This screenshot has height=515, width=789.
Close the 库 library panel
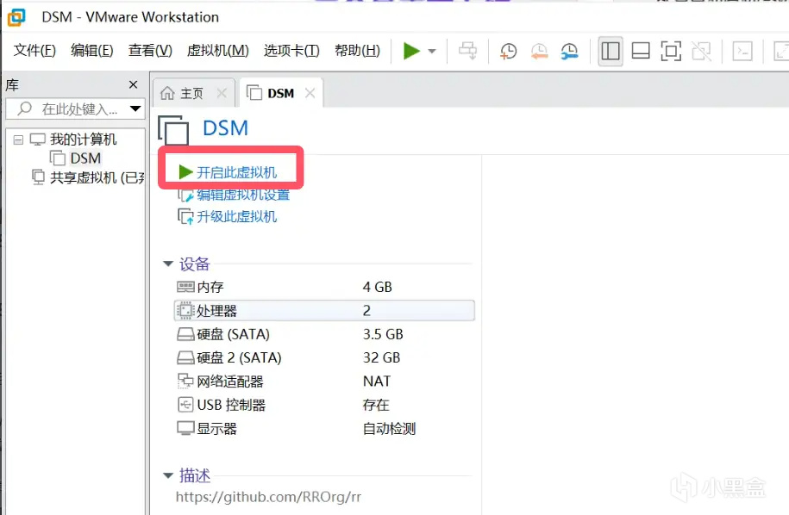(133, 84)
